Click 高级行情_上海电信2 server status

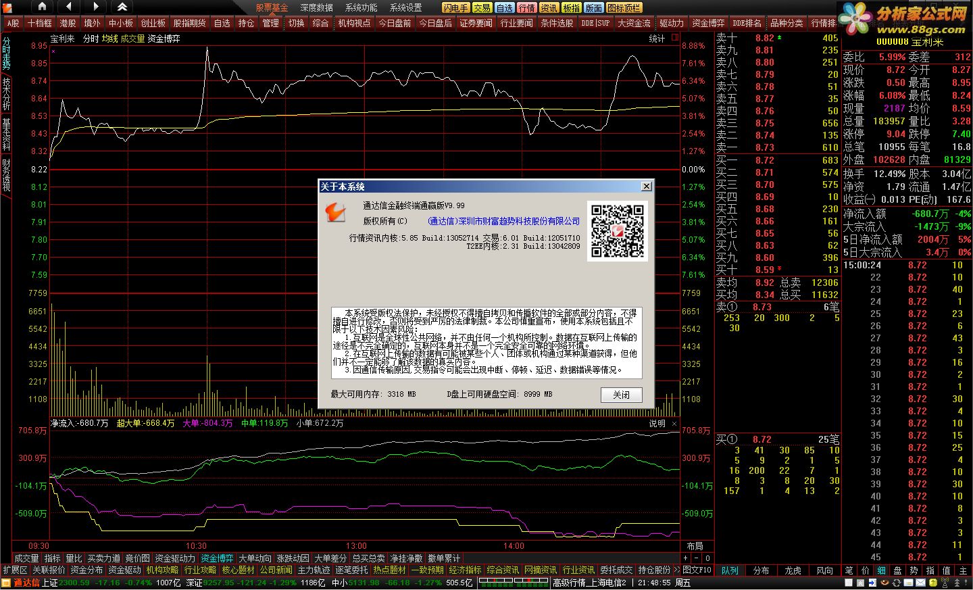[x=589, y=583]
